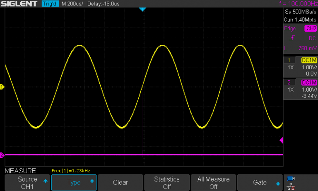Click the CH2 trigger source badge

click(x=310, y=29)
